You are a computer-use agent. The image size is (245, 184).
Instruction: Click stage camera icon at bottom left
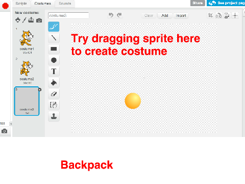click(x=5, y=131)
